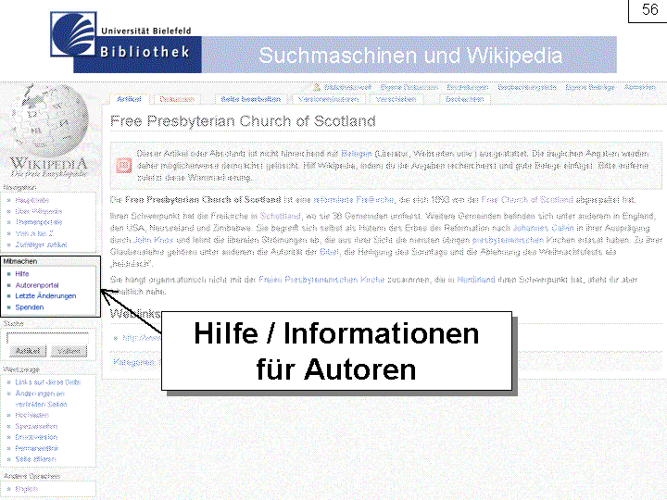This screenshot has height=500, width=667.
Task: Open the Artikel tab
Action: click(129, 99)
